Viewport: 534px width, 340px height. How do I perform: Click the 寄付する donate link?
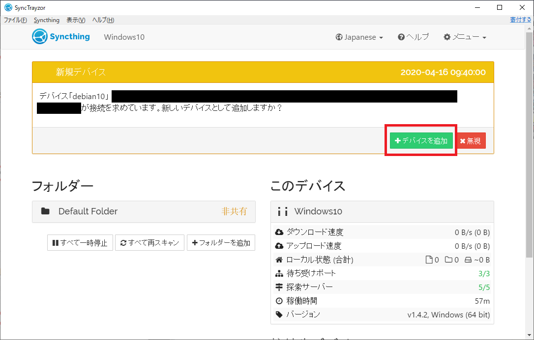click(520, 20)
